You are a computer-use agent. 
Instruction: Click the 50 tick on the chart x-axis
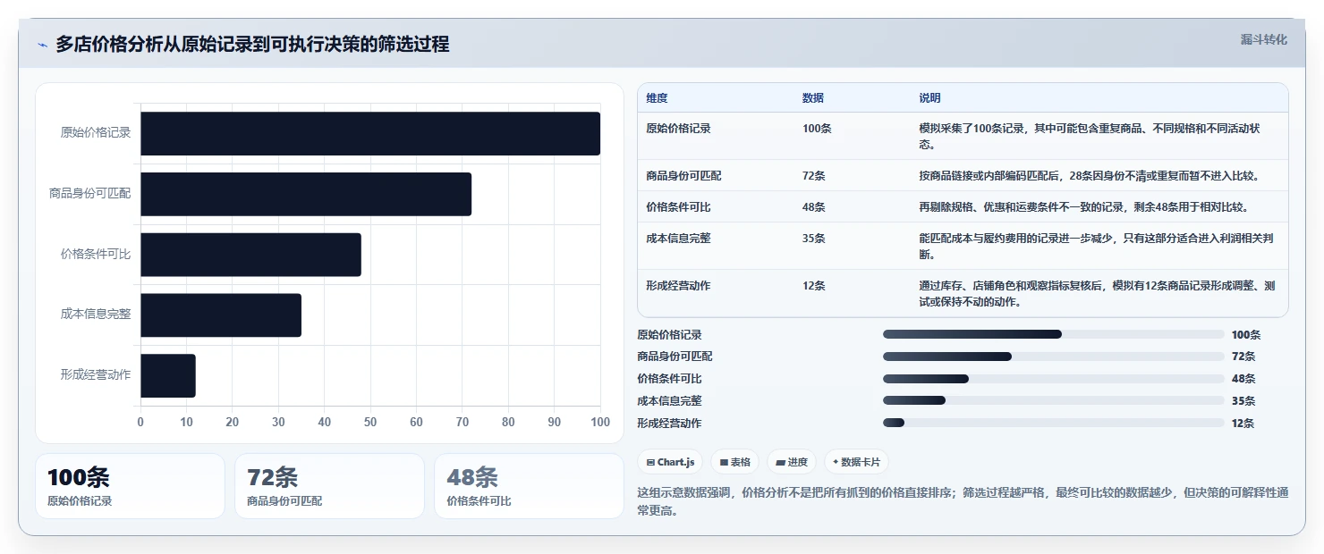click(370, 422)
